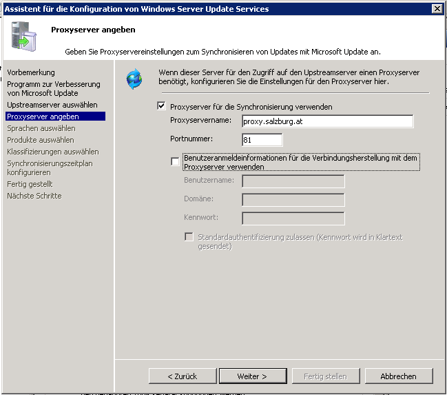
Task: Enable Benutzeranmeldeinformationen checkbox
Action: coord(175,161)
